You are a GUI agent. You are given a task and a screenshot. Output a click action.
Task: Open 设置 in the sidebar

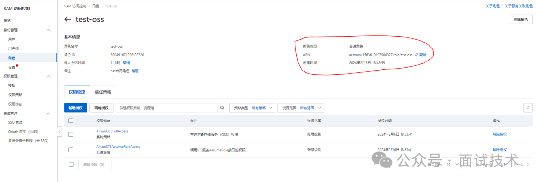point(12,67)
